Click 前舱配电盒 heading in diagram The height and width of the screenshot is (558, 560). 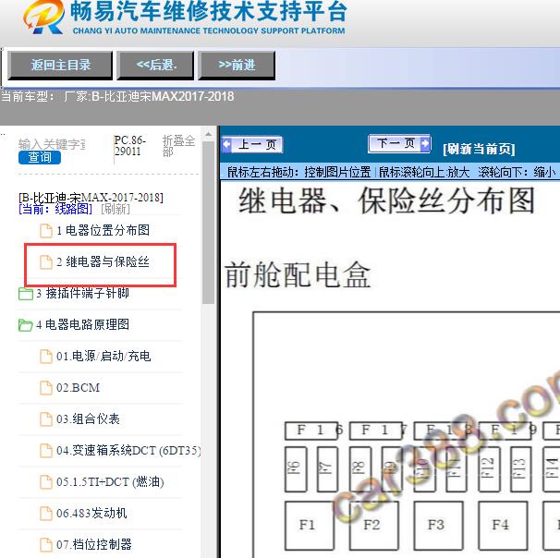(298, 275)
